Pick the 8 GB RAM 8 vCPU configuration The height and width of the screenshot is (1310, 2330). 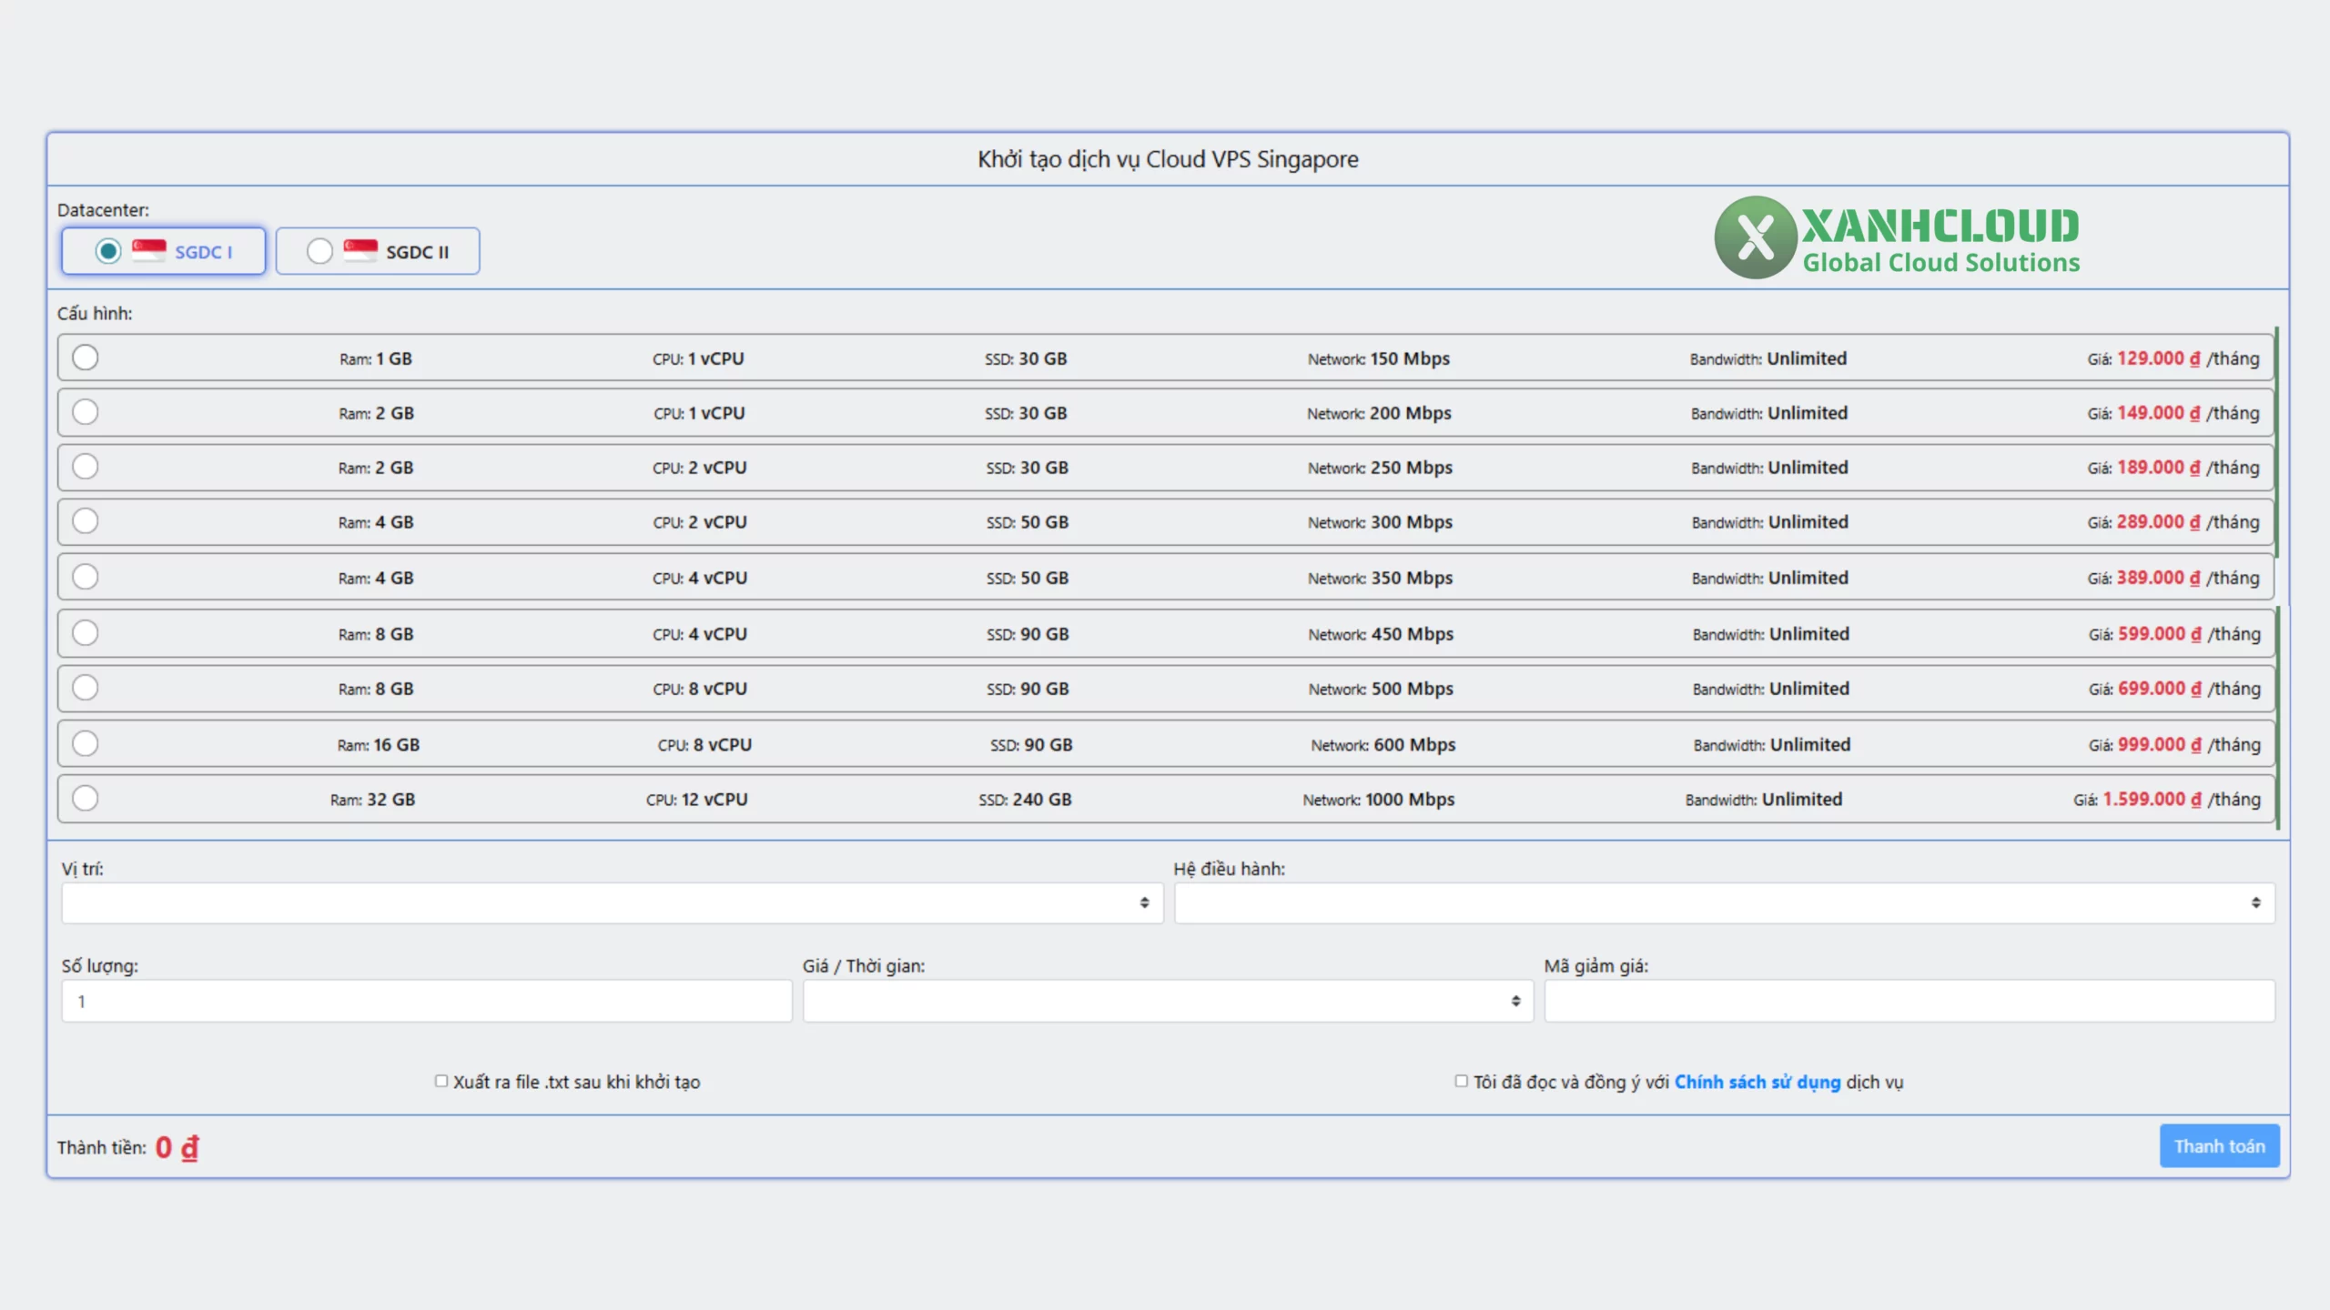click(86, 688)
